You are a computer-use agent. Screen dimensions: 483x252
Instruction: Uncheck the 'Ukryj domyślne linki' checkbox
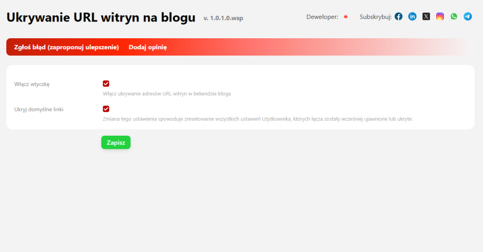pos(106,109)
